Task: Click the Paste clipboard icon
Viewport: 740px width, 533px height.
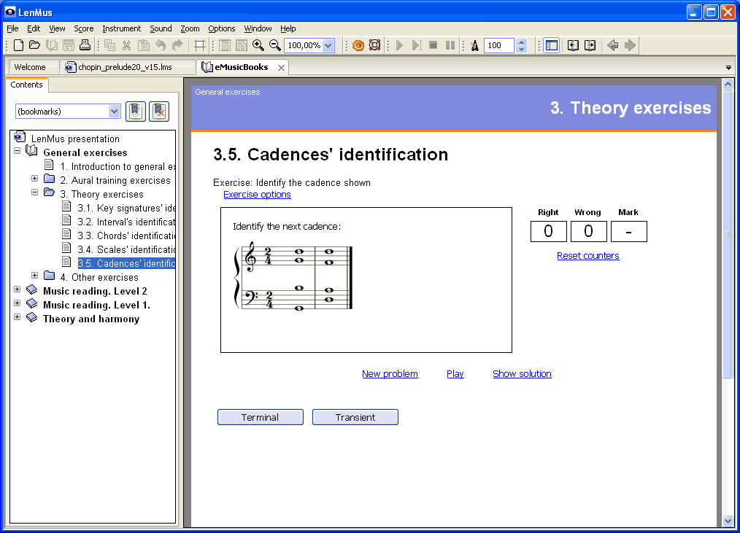Action: point(144,45)
